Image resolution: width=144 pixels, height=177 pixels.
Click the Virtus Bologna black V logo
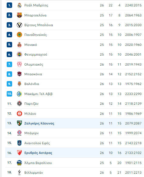(19, 25)
